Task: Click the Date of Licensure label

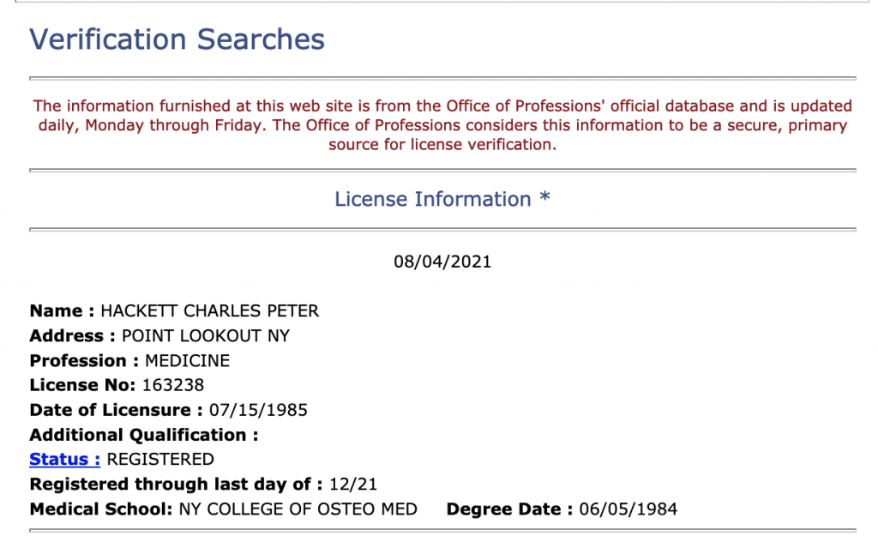Action: pos(116,410)
